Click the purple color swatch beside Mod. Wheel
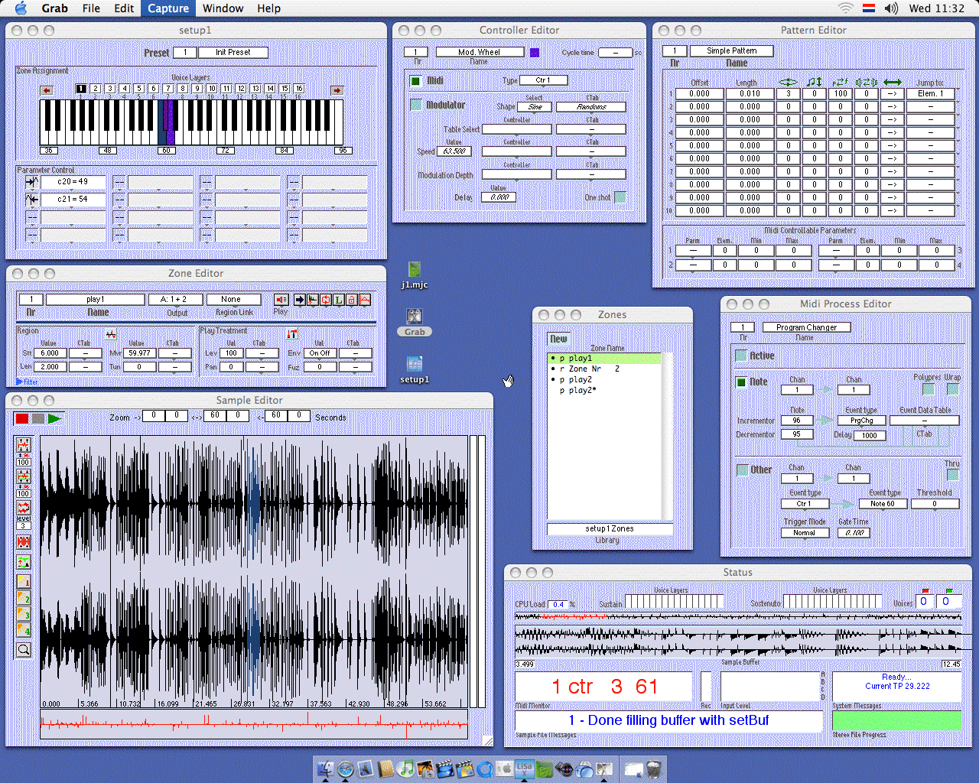This screenshot has width=979, height=783. (x=535, y=53)
